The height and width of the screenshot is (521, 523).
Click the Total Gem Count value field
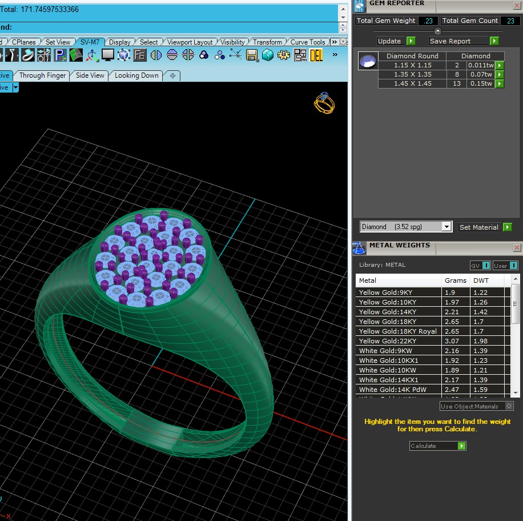point(510,21)
